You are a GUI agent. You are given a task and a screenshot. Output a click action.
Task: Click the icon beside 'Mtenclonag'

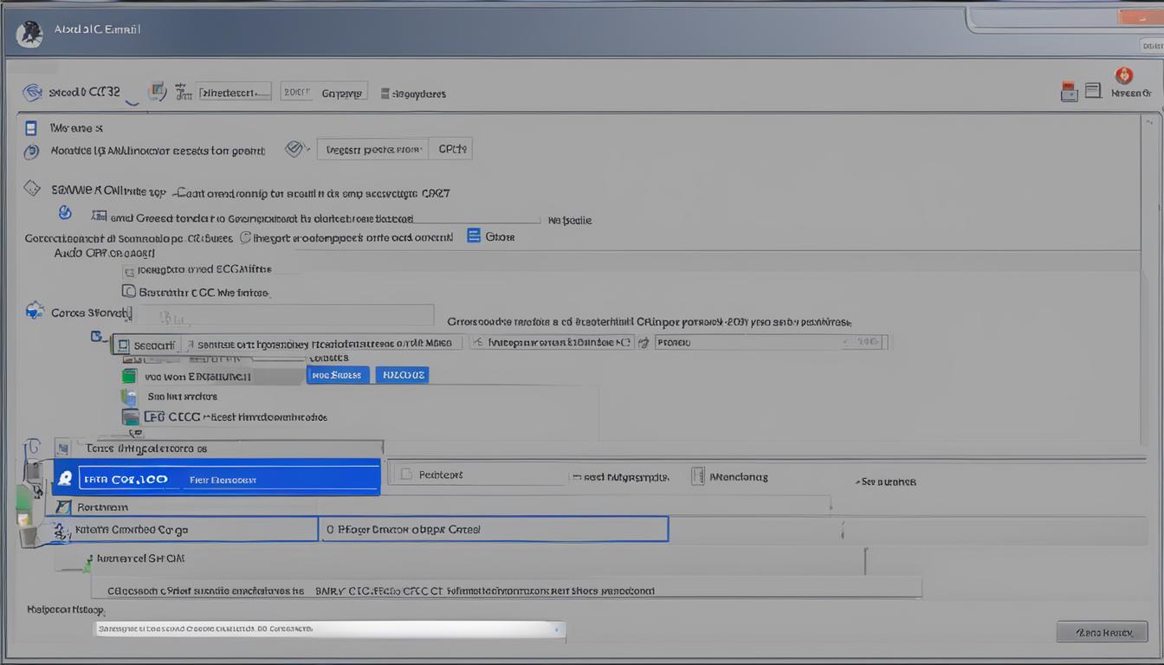tap(698, 475)
